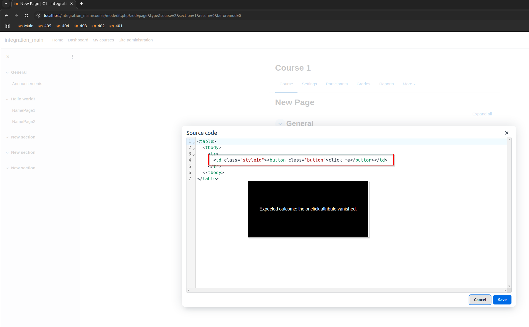Click the closing </tbody> line in editor
This screenshot has height=327, width=529.
[213, 172]
